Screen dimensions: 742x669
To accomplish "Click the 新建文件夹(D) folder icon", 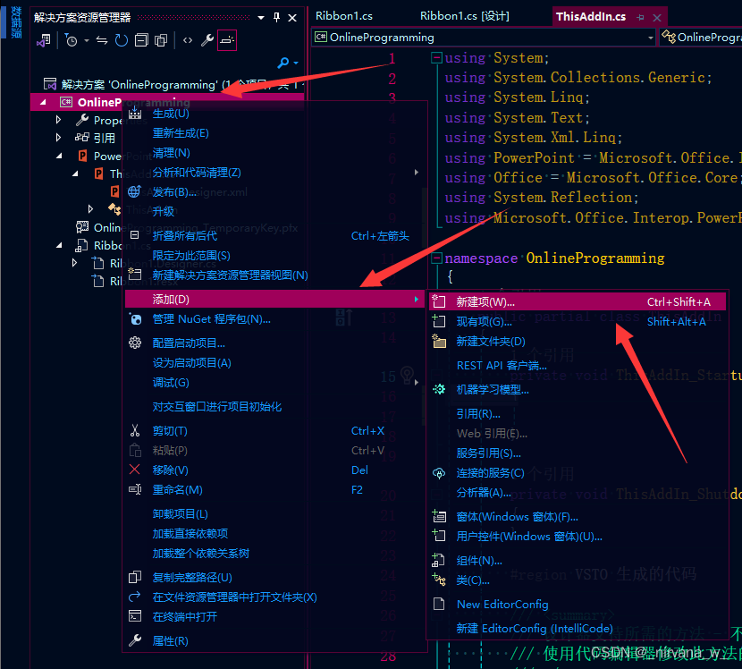I will (x=439, y=342).
